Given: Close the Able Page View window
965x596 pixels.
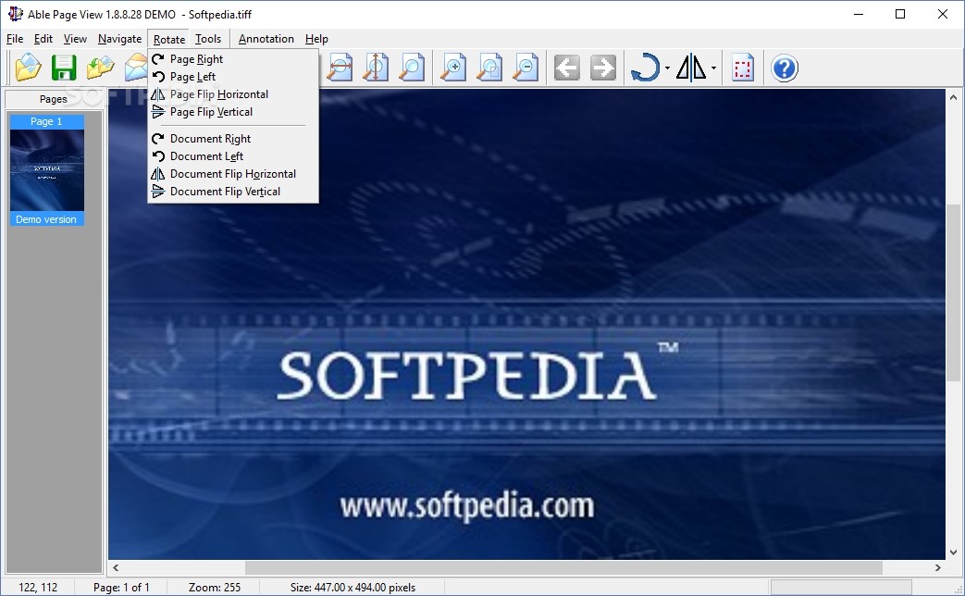Looking at the screenshot, I should (942, 14).
